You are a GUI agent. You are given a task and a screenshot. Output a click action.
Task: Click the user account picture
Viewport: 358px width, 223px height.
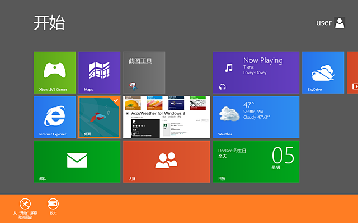(x=340, y=23)
